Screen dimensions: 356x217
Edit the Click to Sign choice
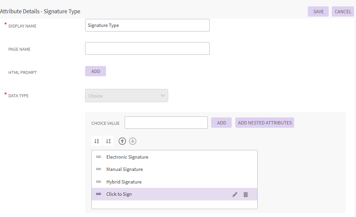[x=235, y=194]
